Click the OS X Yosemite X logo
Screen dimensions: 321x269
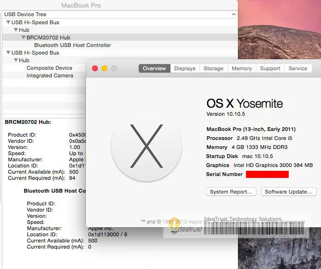click(146, 146)
